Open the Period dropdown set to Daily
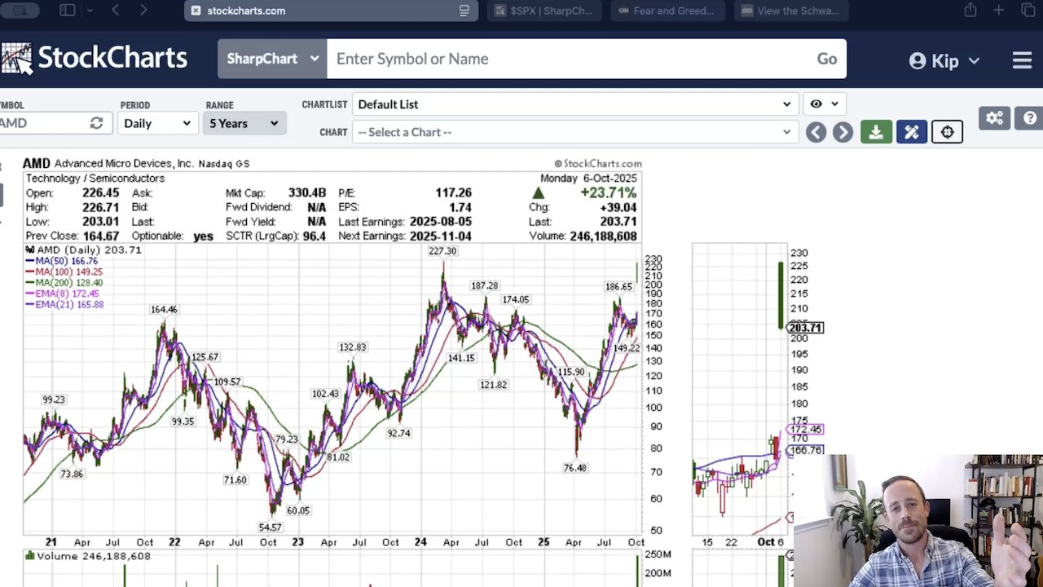Image resolution: width=1043 pixels, height=587 pixels. coord(156,123)
